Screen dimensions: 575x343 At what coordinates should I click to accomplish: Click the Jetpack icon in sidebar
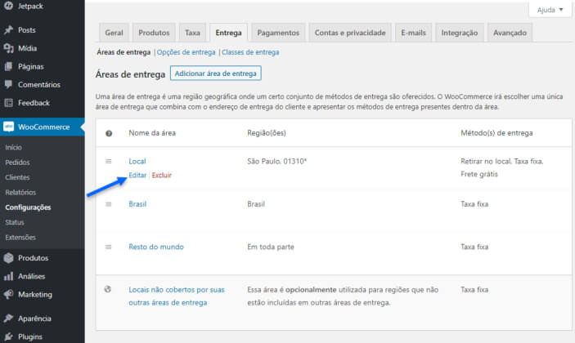tap(8, 6)
